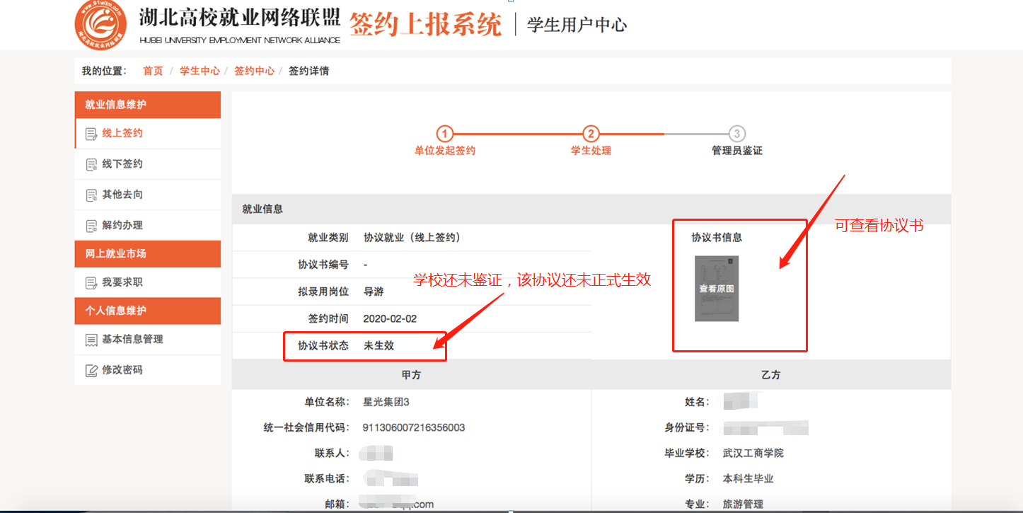Select step 3 管理员鉴证 circle
The width and height of the screenshot is (1023, 513).
737,134
